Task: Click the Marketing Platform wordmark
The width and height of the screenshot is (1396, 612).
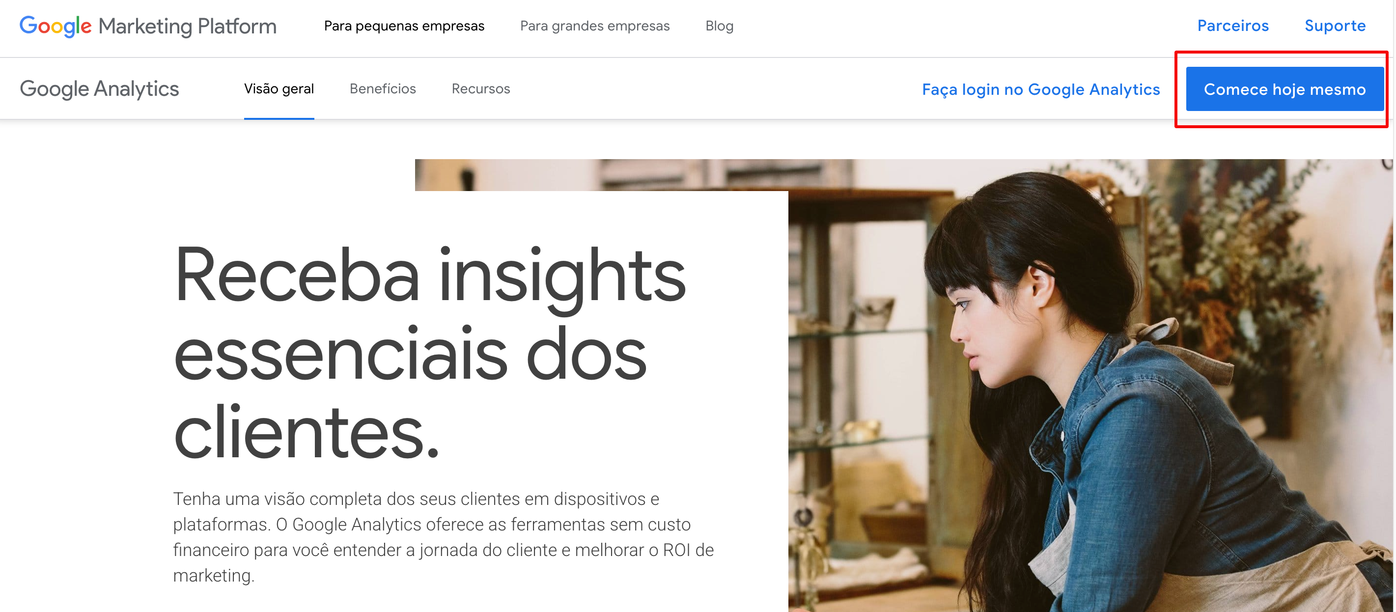Action: click(188, 27)
